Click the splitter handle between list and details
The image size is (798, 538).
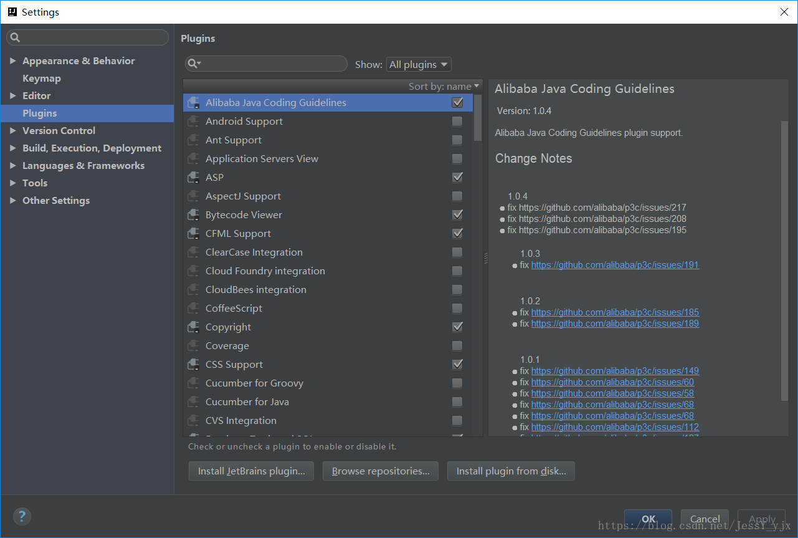[486, 258]
